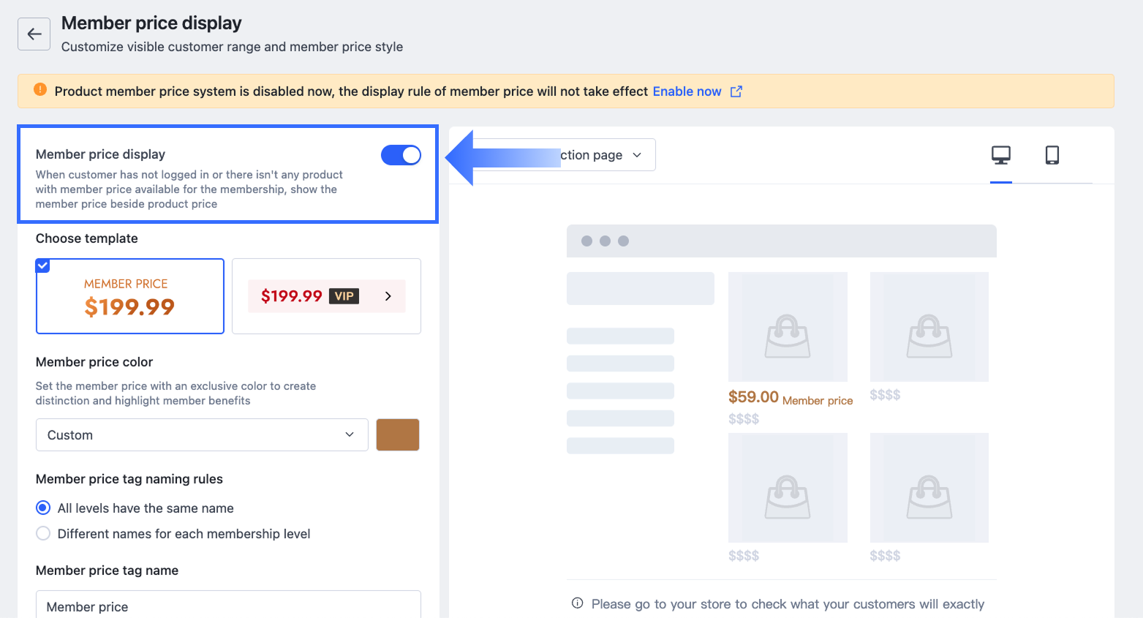
Task: Toggle the Member price display switch
Action: point(401,155)
